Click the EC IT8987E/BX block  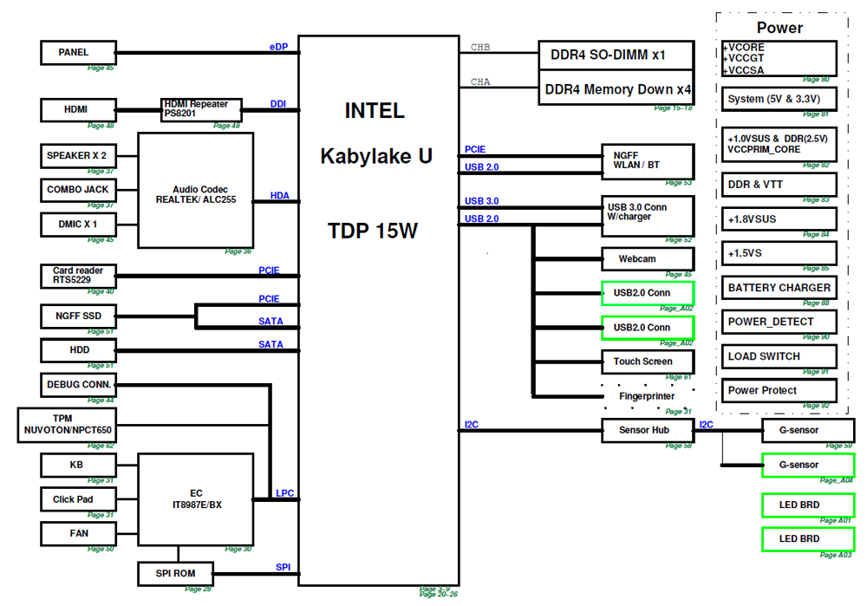(x=196, y=500)
